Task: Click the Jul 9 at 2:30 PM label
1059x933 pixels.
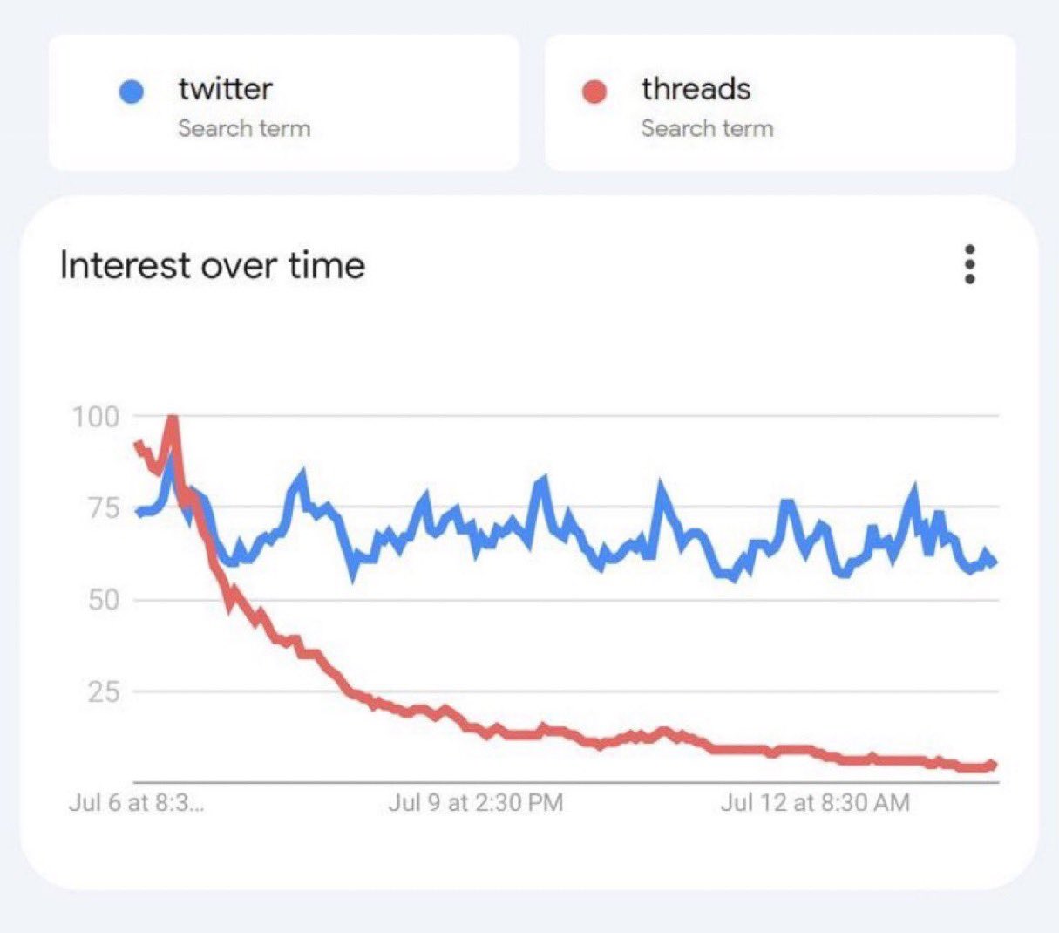Action: [476, 802]
